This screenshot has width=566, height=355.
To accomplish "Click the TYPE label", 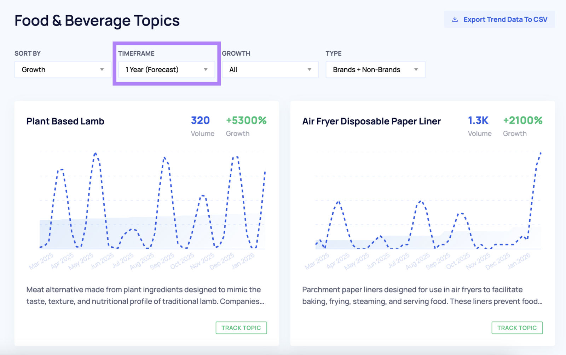I will (x=334, y=53).
